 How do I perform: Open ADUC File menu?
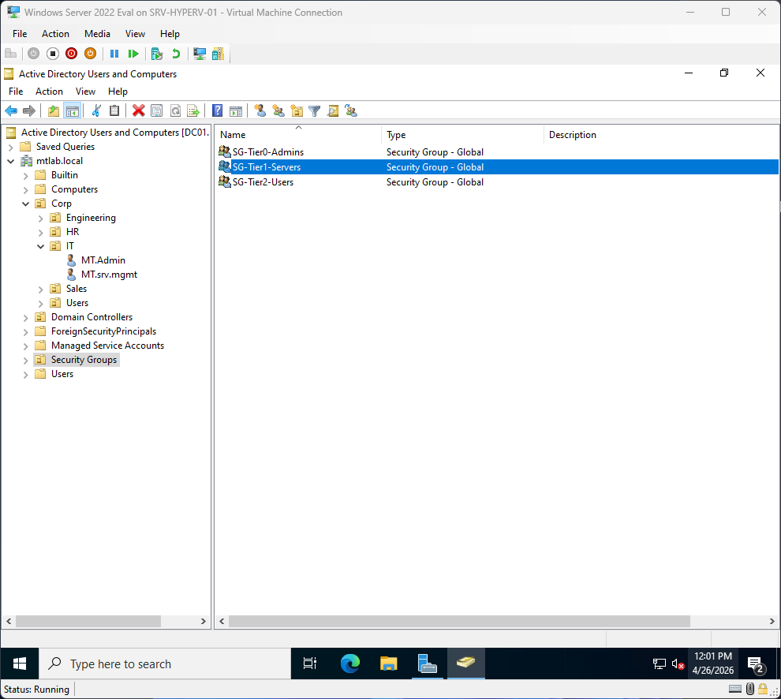16,92
